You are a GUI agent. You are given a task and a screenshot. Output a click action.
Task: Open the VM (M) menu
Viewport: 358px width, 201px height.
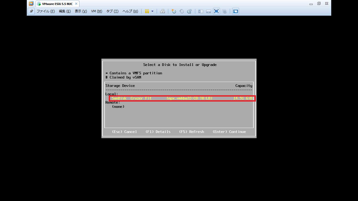click(96, 11)
